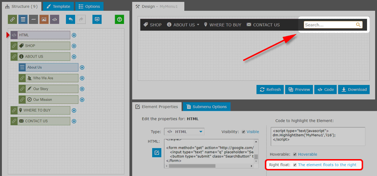
Task: Add a separator with the gray dashes icon
Action: tap(33, 19)
